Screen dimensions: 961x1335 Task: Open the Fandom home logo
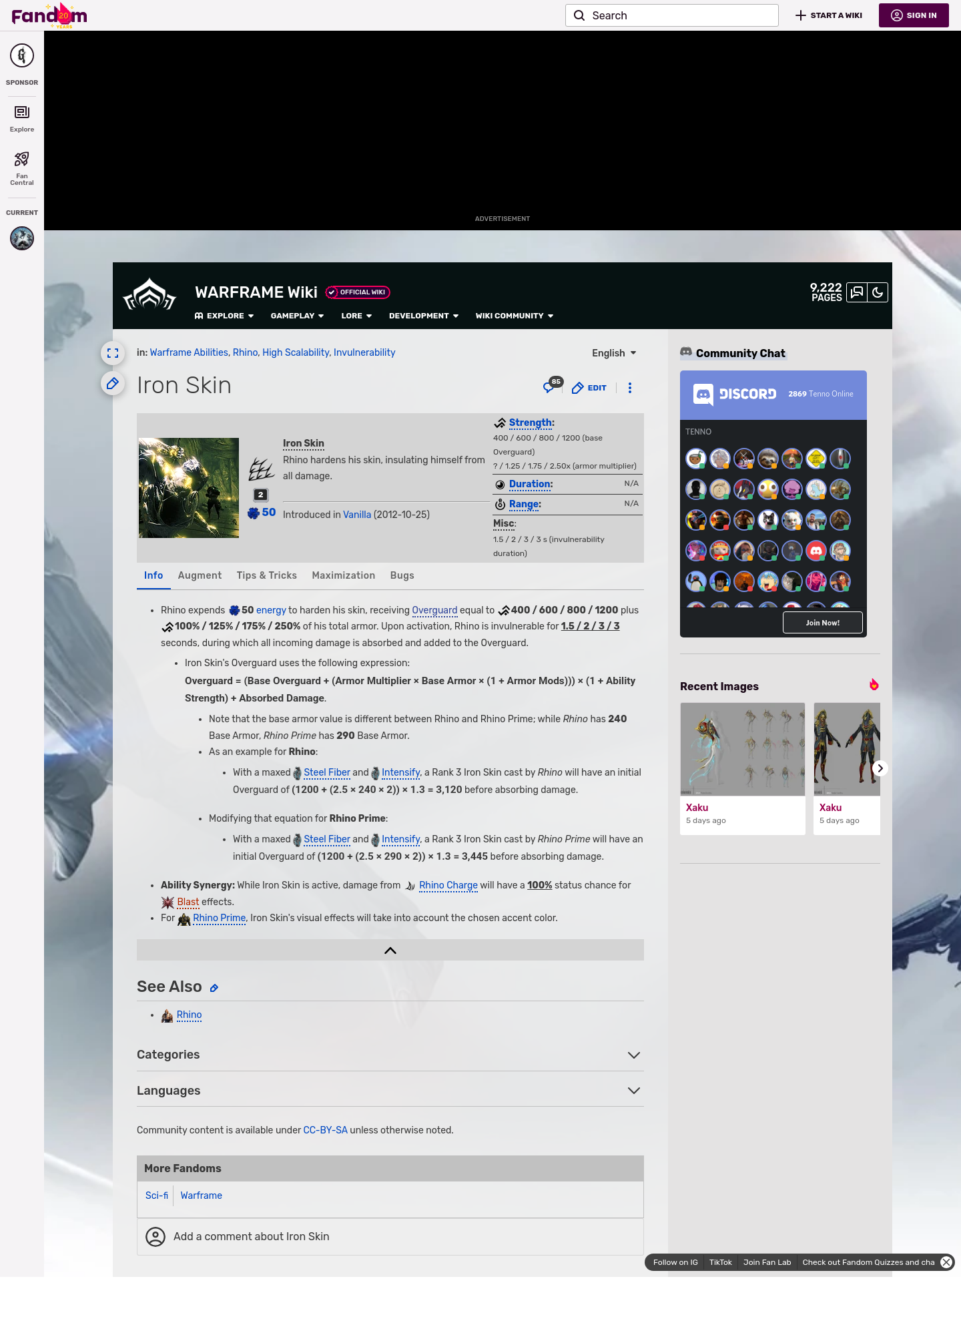coord(49,15)
